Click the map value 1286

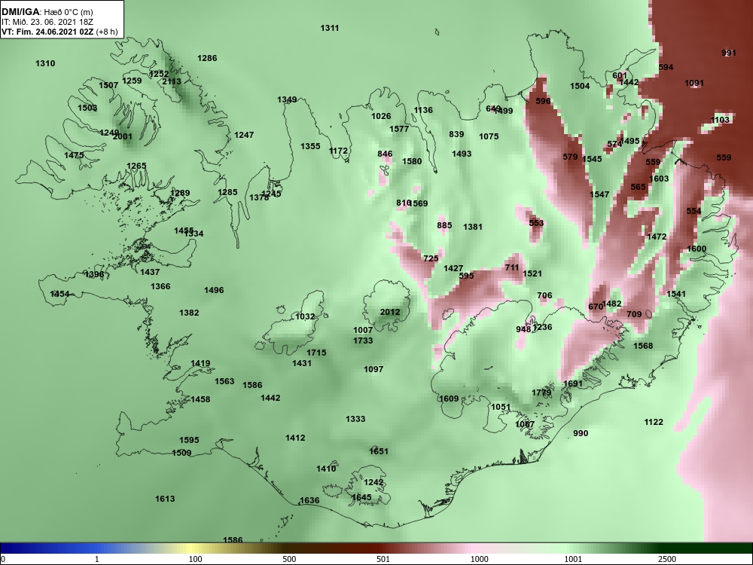[x=207, y=58]
